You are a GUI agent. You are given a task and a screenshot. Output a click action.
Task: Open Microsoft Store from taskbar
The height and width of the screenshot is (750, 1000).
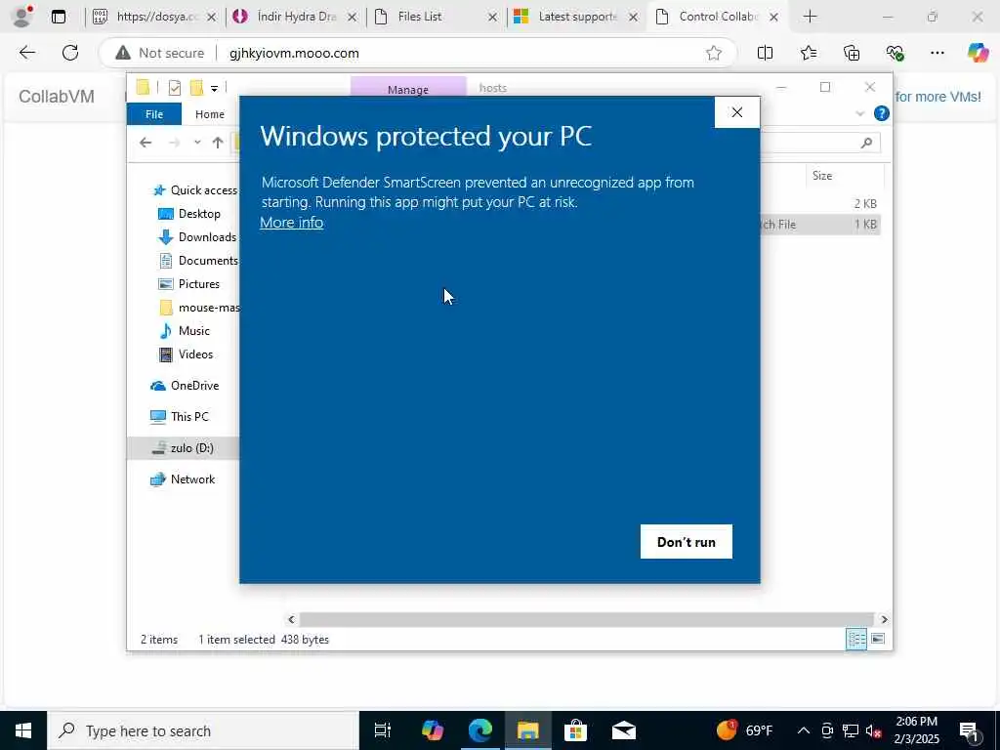(x=575, y=730)
